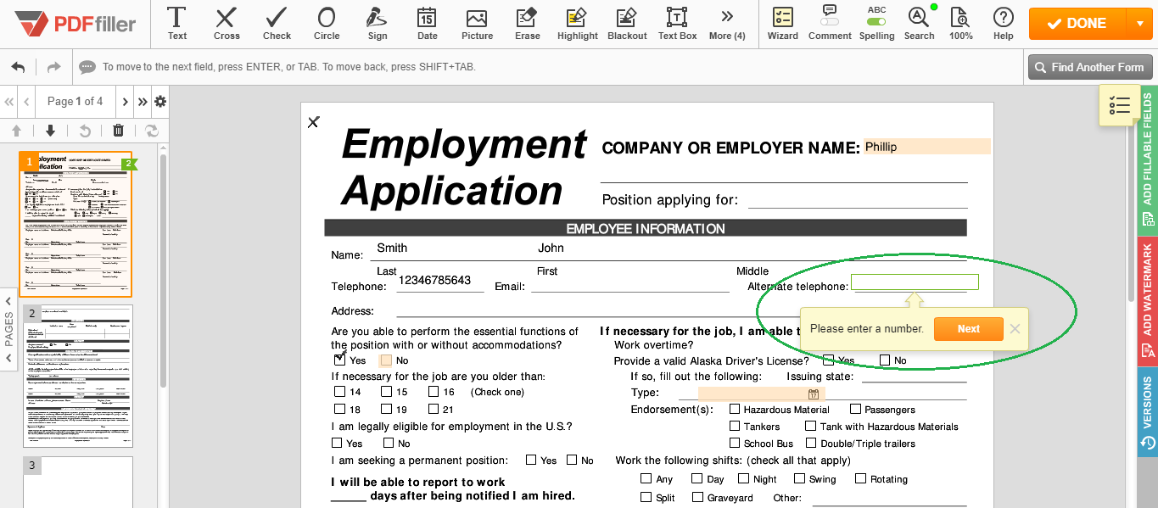Click the Alternate telephone field
The width and height of the screenshot is (1158, 508).
[x=915, y=282]
